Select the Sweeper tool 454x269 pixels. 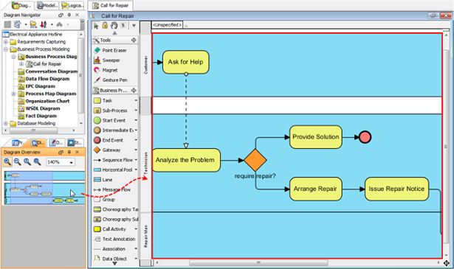tap(107, 60)
